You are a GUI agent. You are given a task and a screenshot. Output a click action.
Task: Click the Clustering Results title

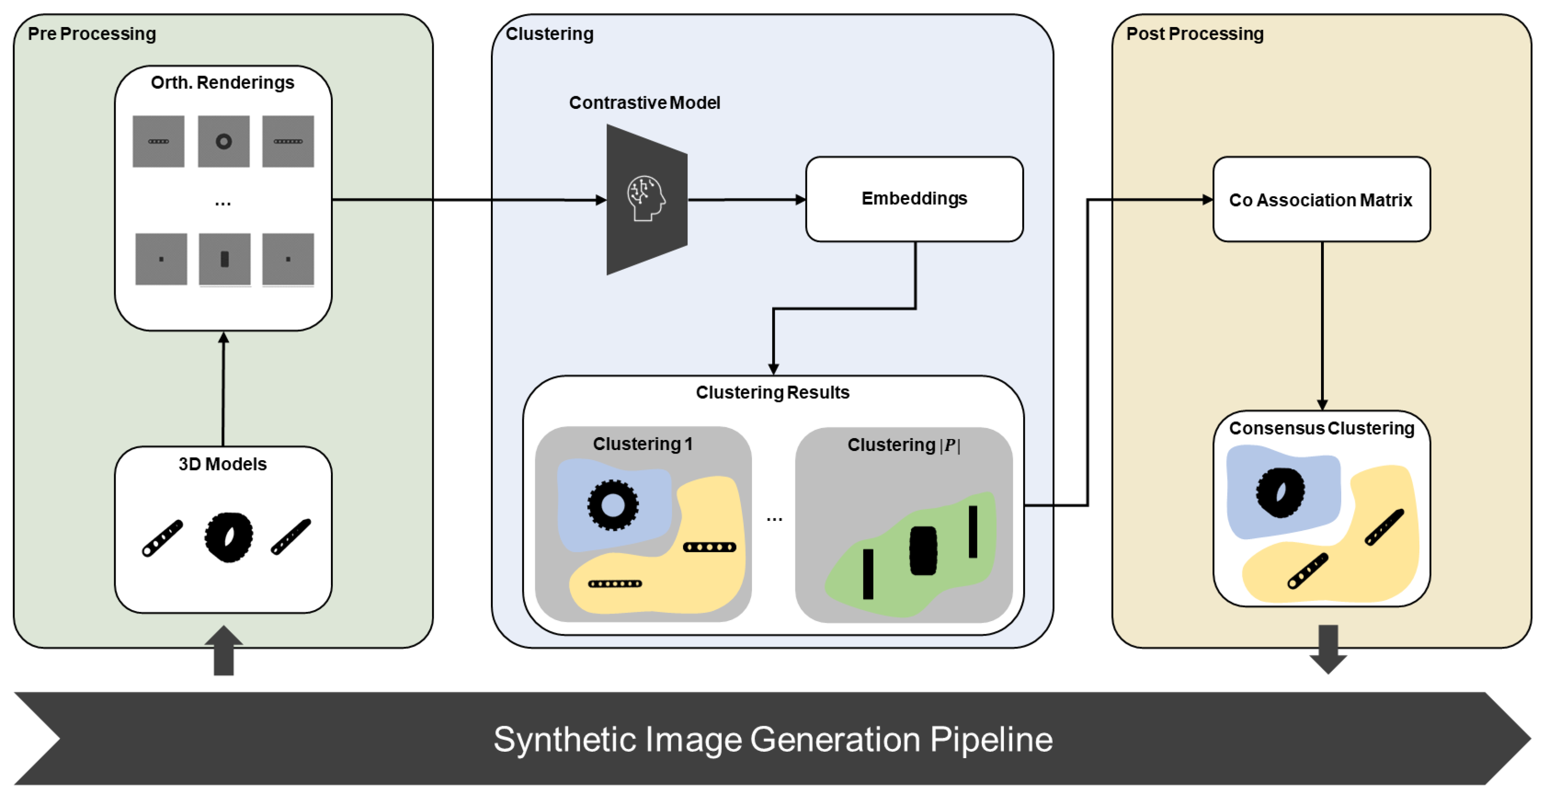click(x=772, y=392)
